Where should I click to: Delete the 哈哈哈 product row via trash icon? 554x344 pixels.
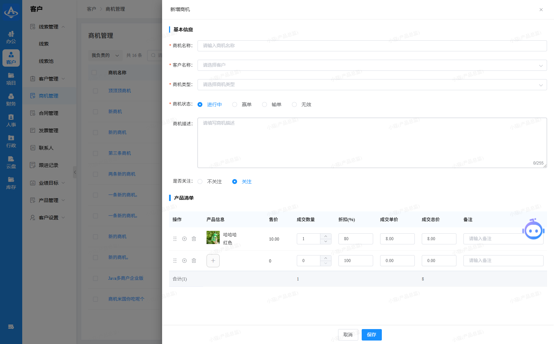(194, 239)
